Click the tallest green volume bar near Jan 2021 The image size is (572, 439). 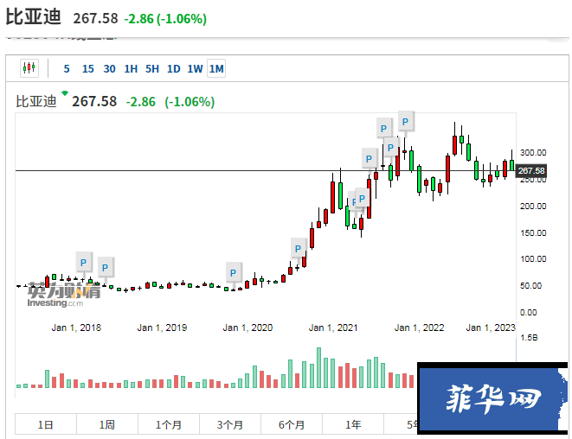coord(318,367)
